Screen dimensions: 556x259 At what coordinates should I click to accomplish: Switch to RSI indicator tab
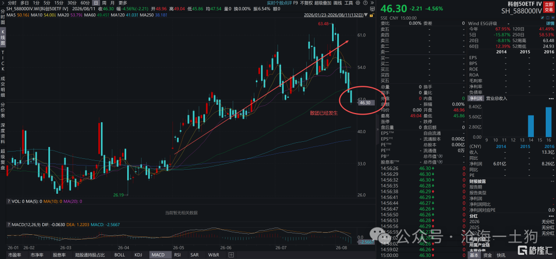[177, 254]
